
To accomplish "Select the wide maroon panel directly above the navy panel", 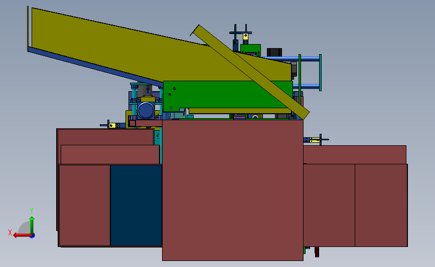I will click(x=110, y=154).
